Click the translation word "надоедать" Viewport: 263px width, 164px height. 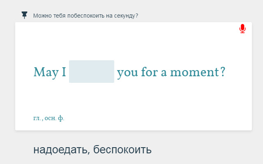(60, 150)
